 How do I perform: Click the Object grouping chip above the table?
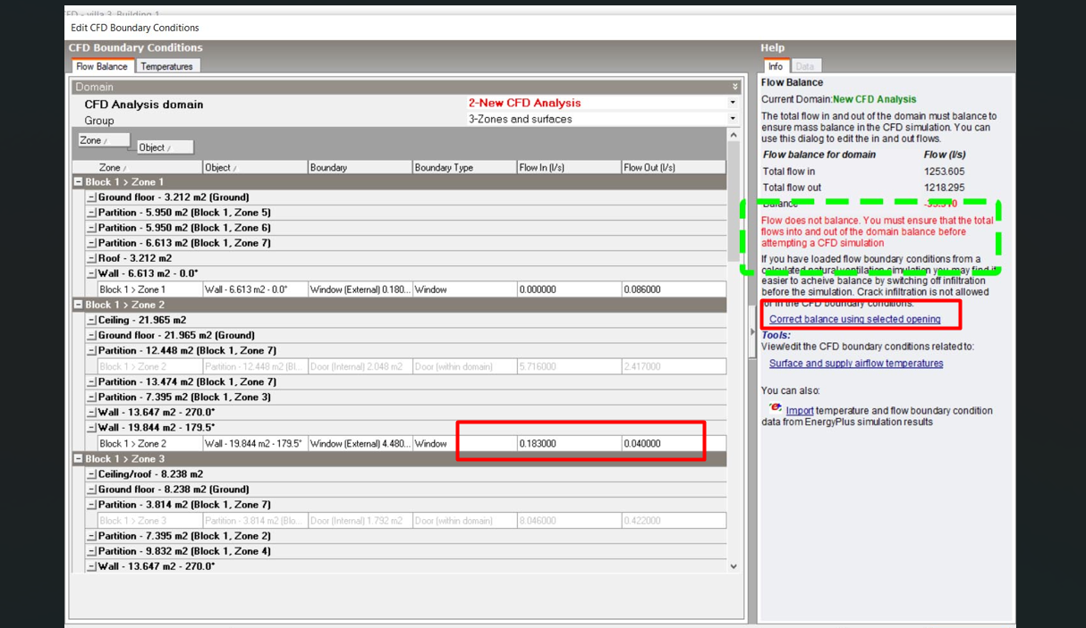click(165, 147)
